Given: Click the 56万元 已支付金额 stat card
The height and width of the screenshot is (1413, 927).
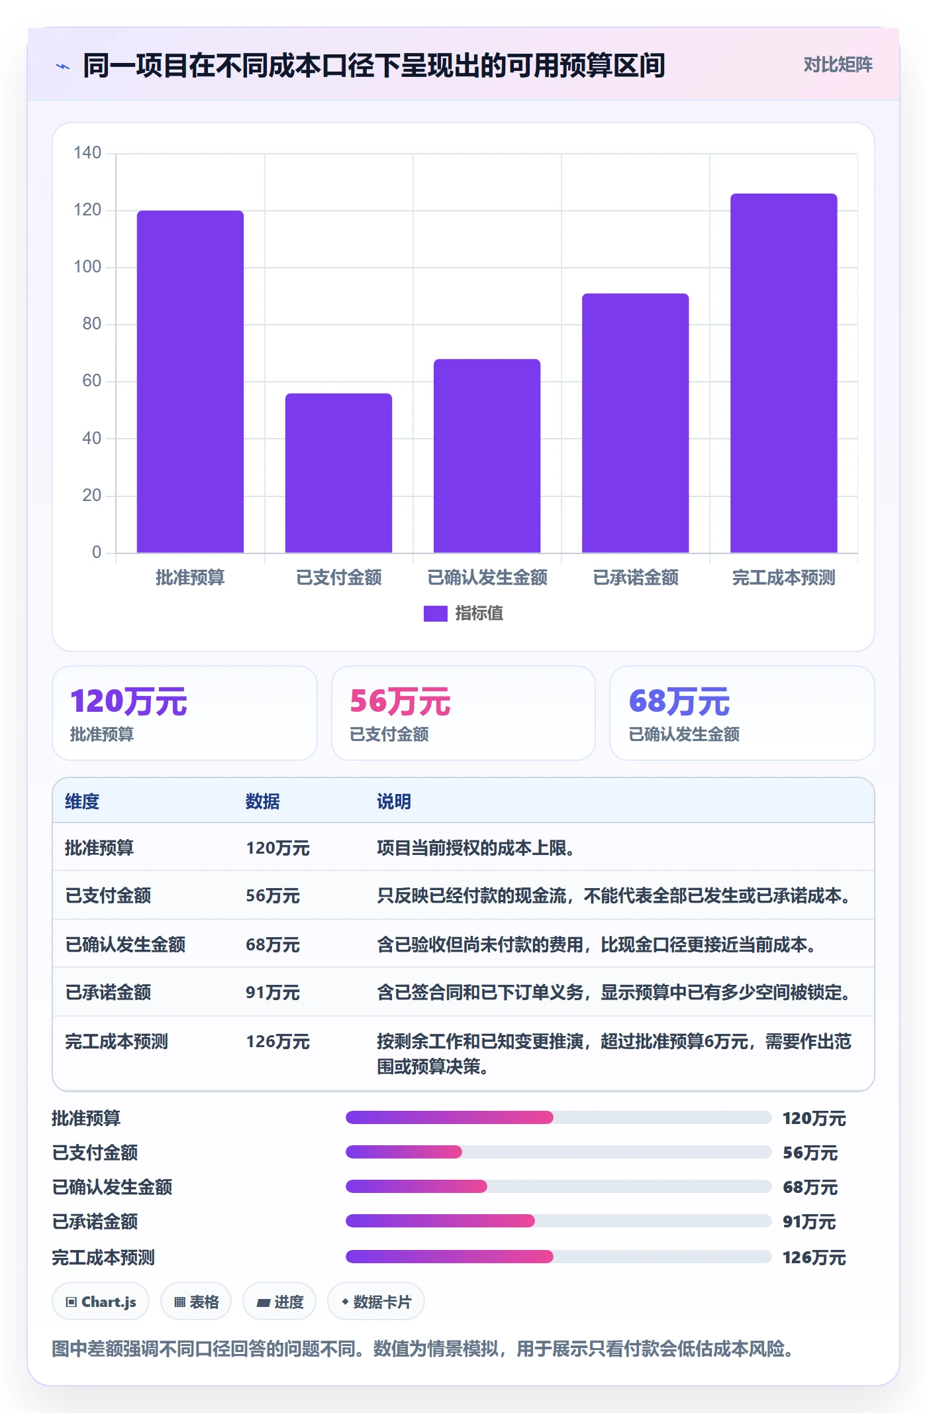Looking at the screenshot, I should click(x=463, y=713).
